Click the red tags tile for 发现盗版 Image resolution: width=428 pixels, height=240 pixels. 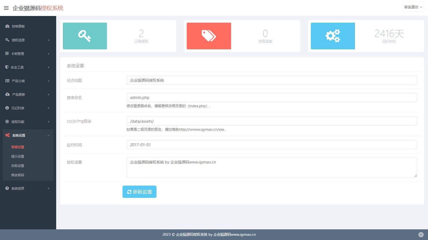pos(209,36)
